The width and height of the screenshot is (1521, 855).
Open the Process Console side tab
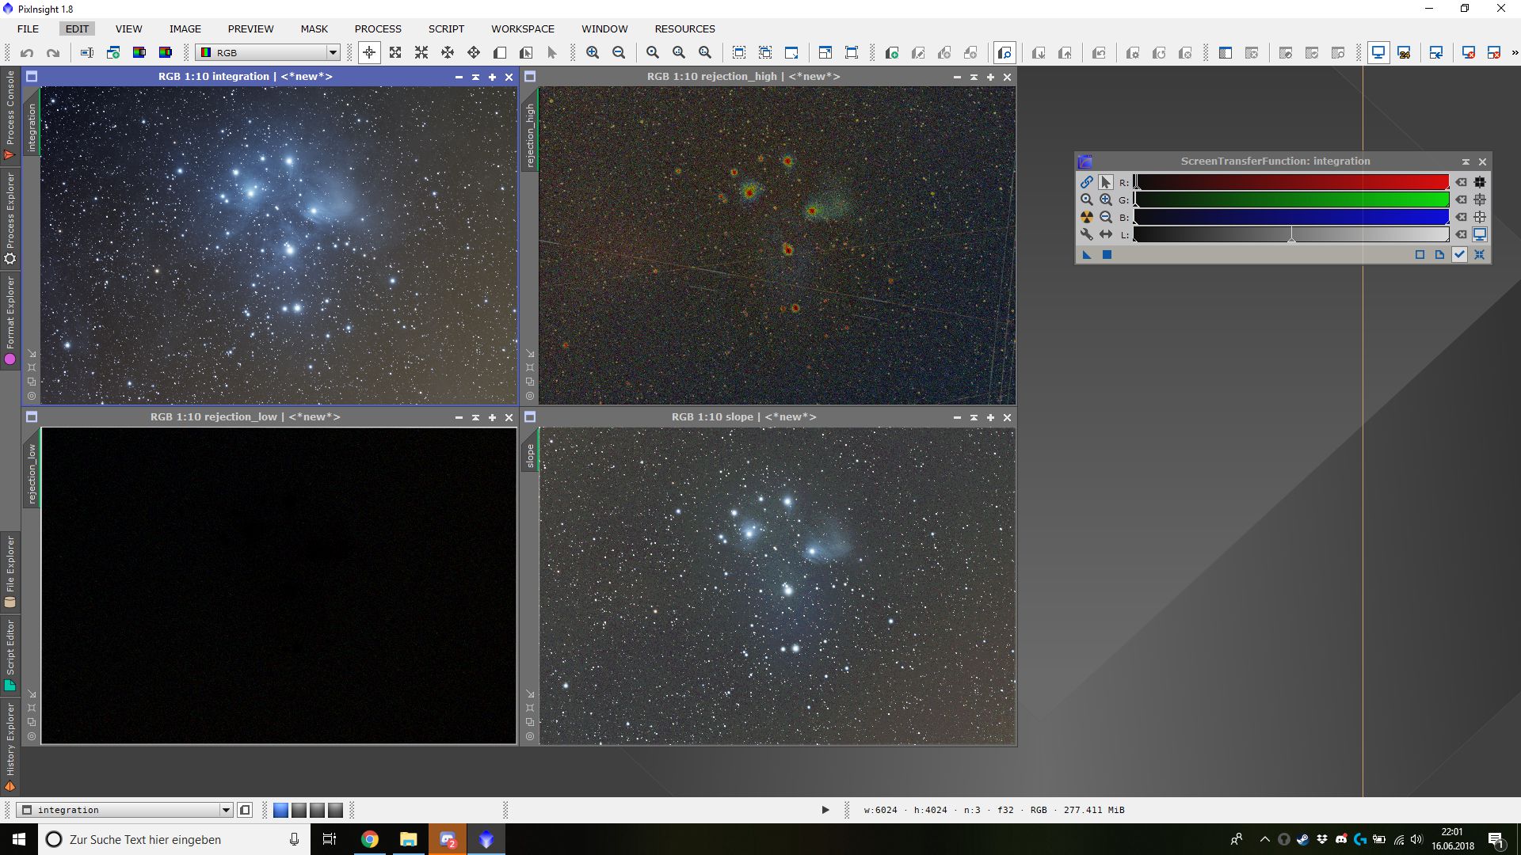point(10,116)
